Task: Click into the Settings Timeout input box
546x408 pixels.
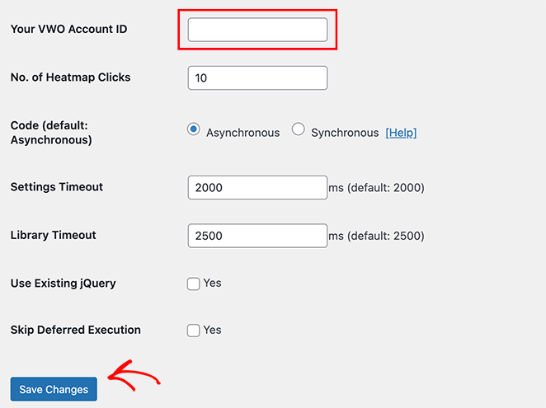Action: [257, 188]
